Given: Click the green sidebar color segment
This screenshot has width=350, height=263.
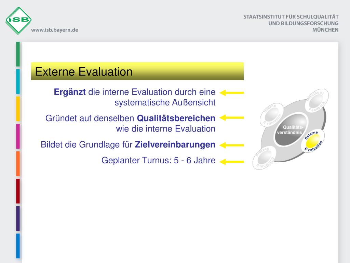Looking at the screenshot, I should coord(18,54).
